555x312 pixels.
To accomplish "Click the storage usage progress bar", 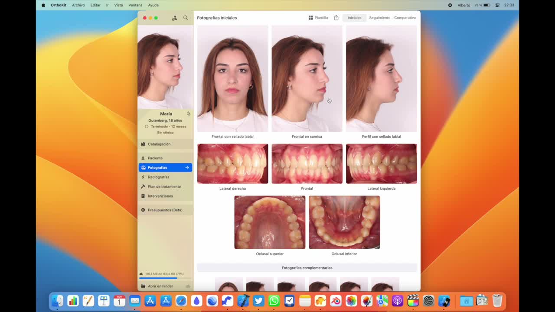I will (x=165, y=278).
